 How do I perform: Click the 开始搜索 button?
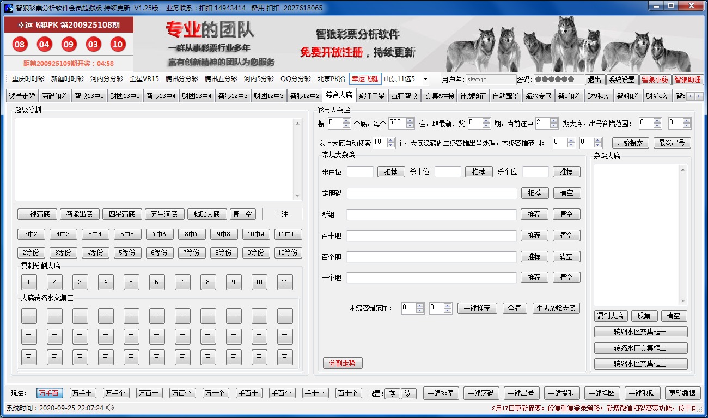coord(631,143)
